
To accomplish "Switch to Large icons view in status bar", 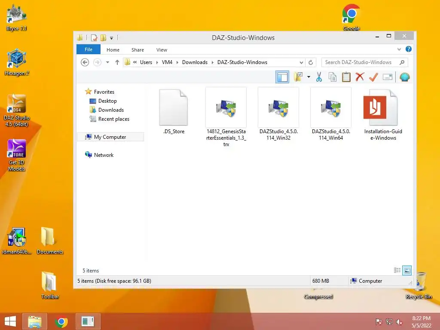I will click(407, 271).
